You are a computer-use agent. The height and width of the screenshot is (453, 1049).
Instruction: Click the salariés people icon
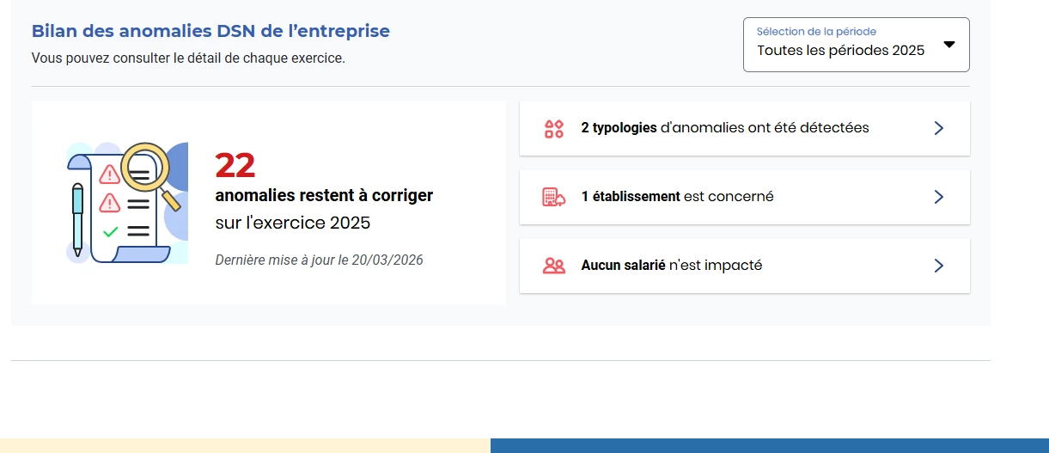pyautogui.click(x=554, y=266)
